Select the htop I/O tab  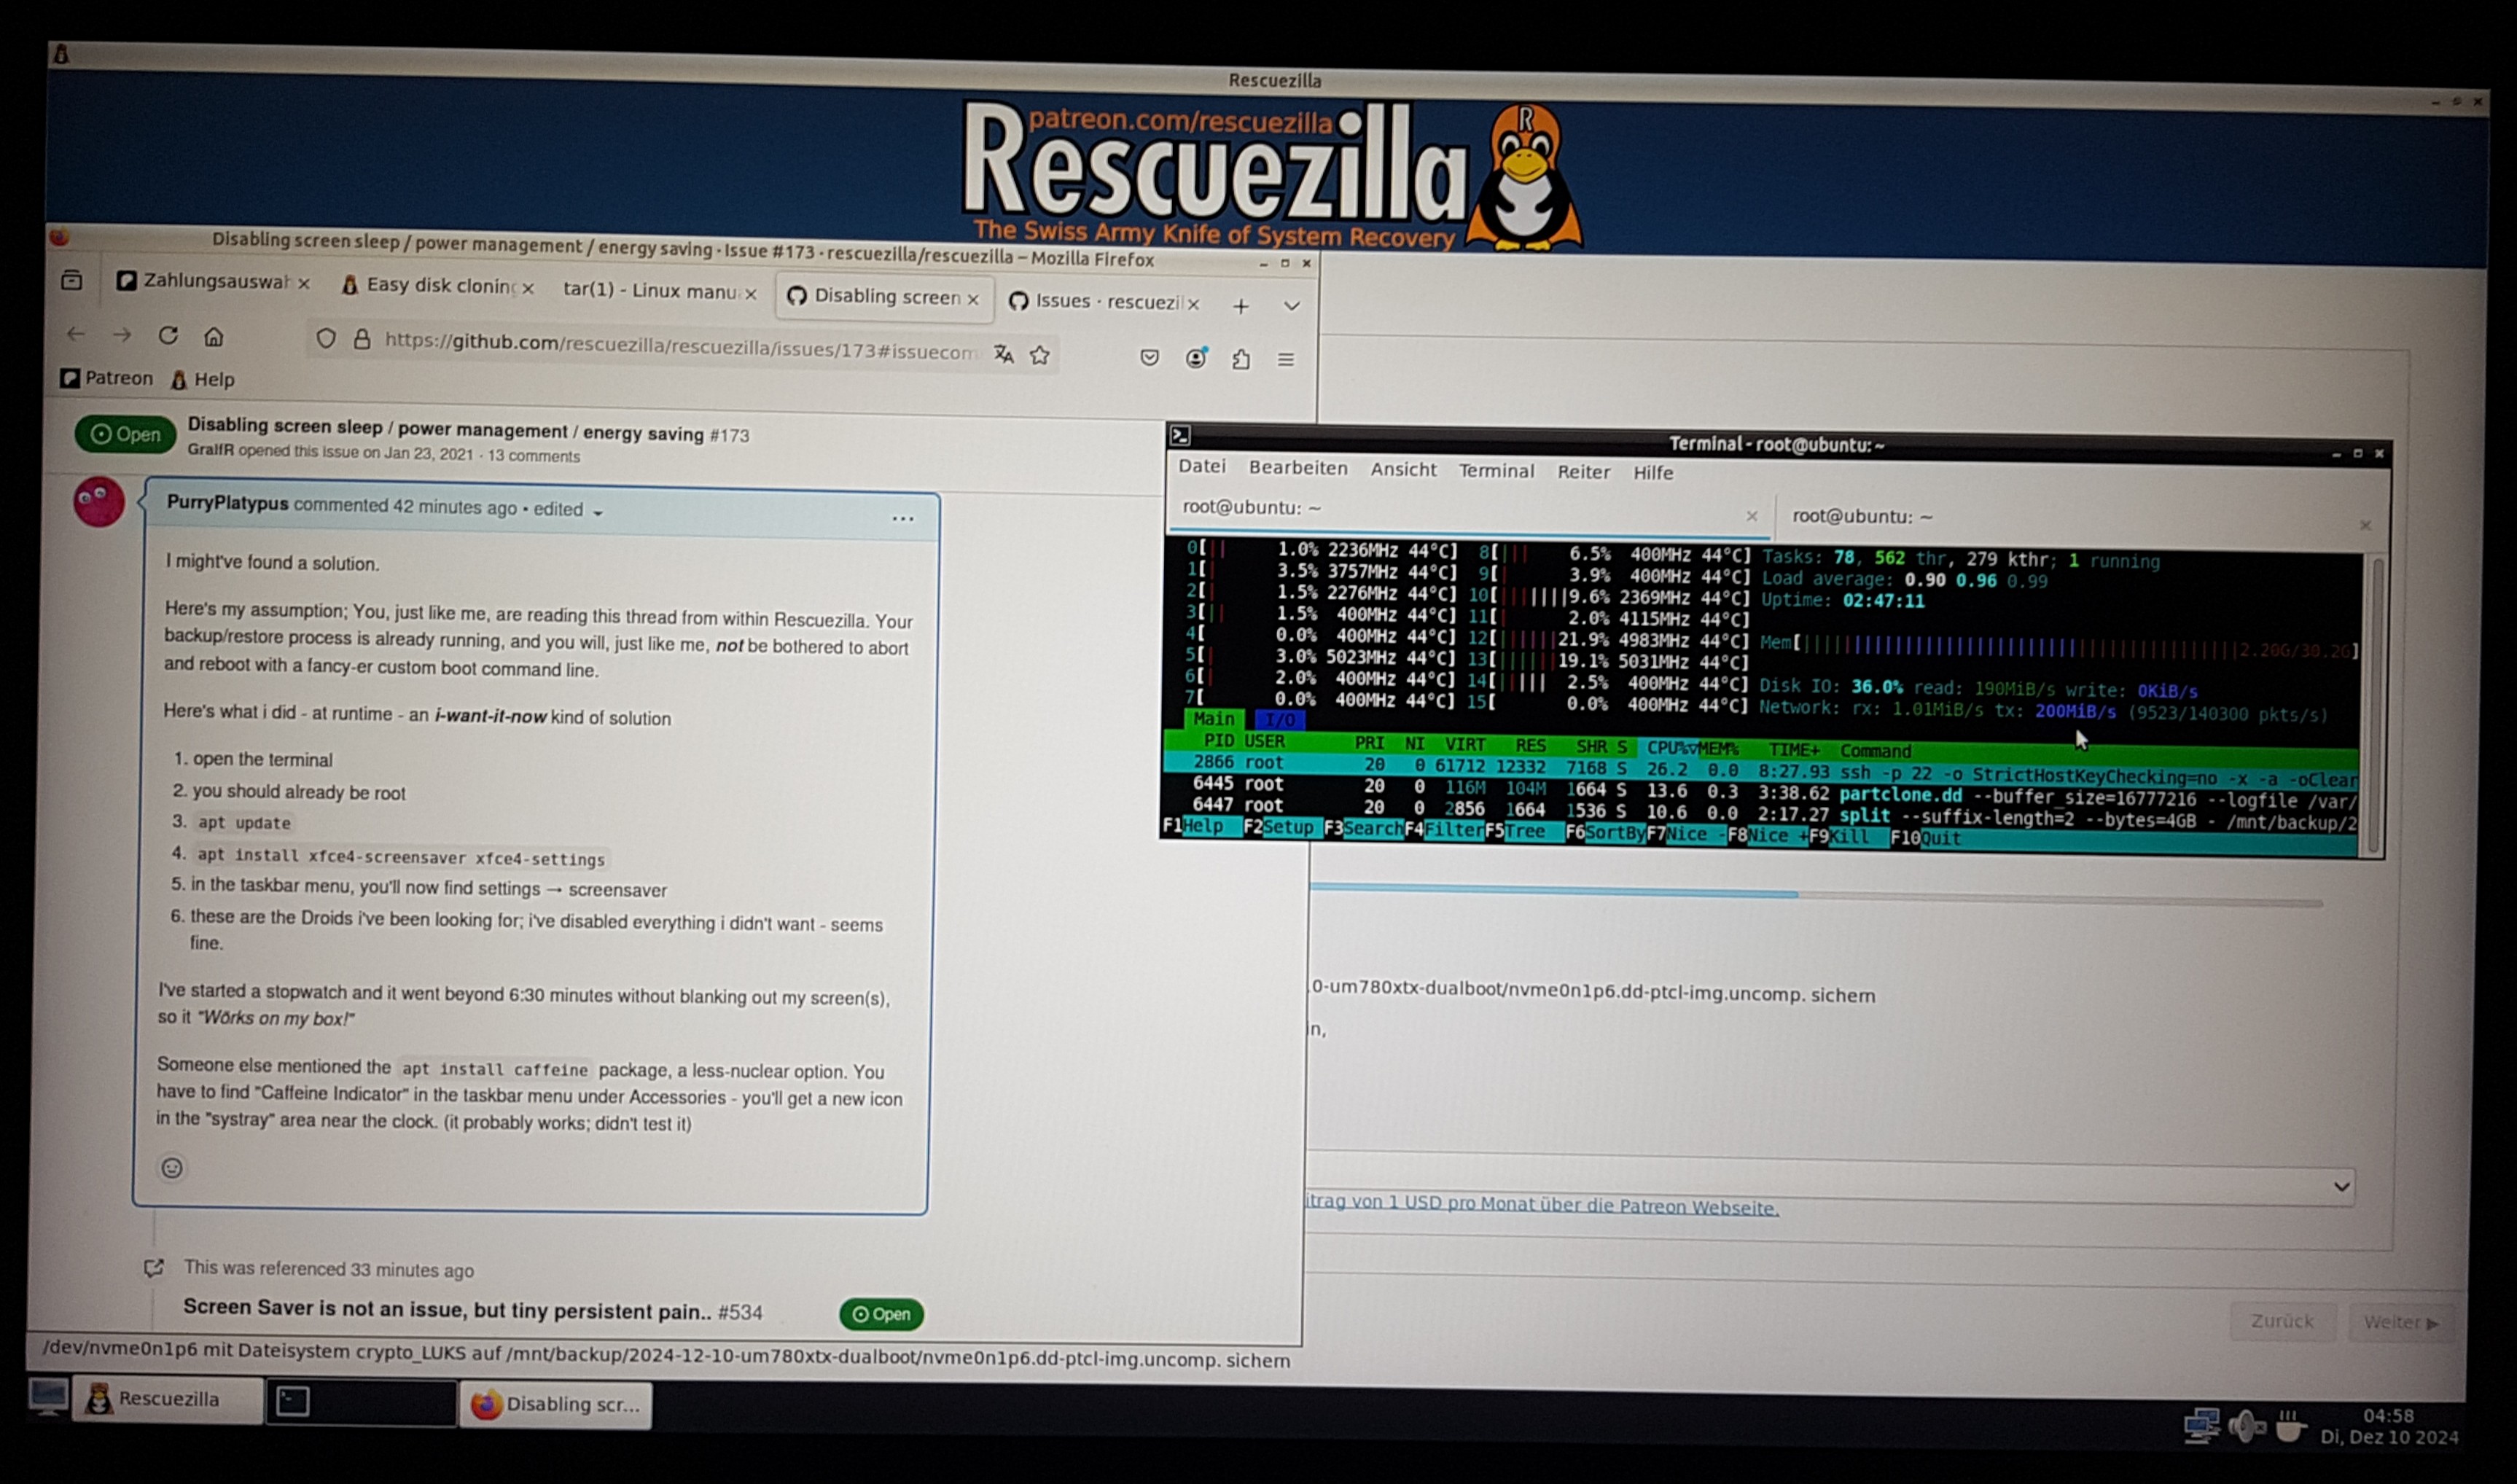coord(1279,720)
